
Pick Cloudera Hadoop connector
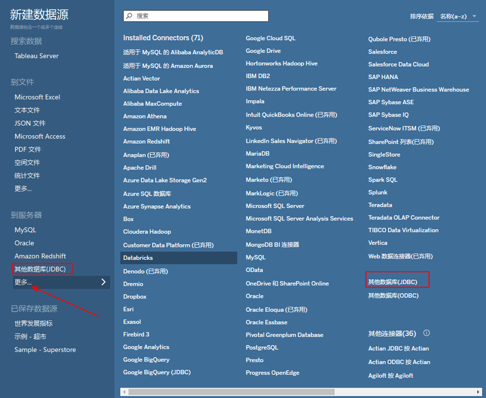(147, 232)
